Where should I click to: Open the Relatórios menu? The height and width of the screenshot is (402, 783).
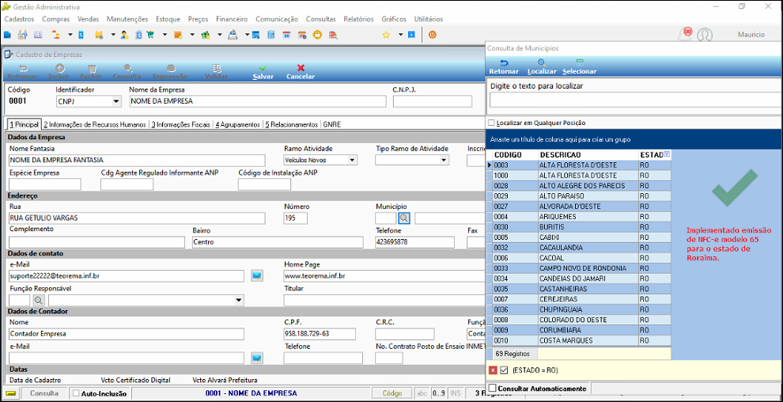pos(358,20)
